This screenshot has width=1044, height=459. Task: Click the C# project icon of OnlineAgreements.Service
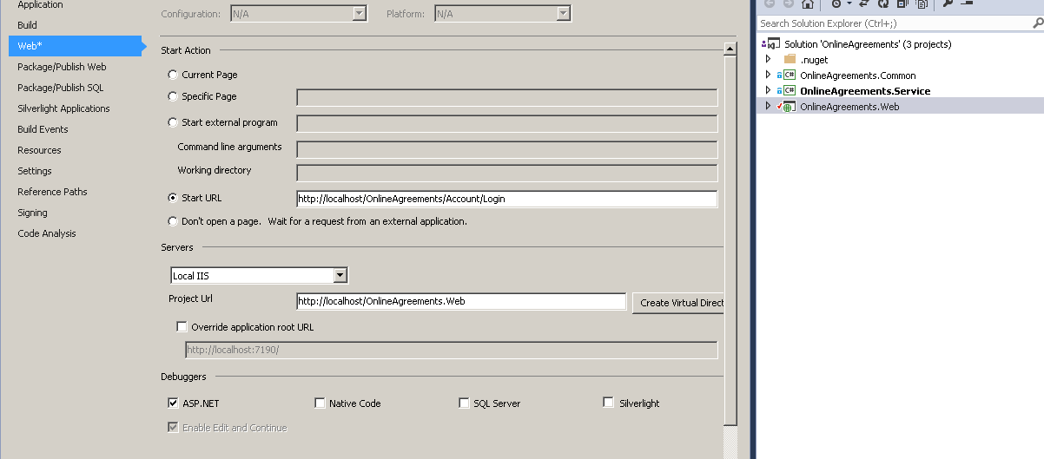790,90
